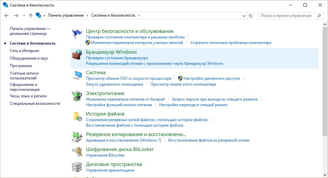
Task: Click Восстановление файлов с помощью истории файлов
Action: 135,125
